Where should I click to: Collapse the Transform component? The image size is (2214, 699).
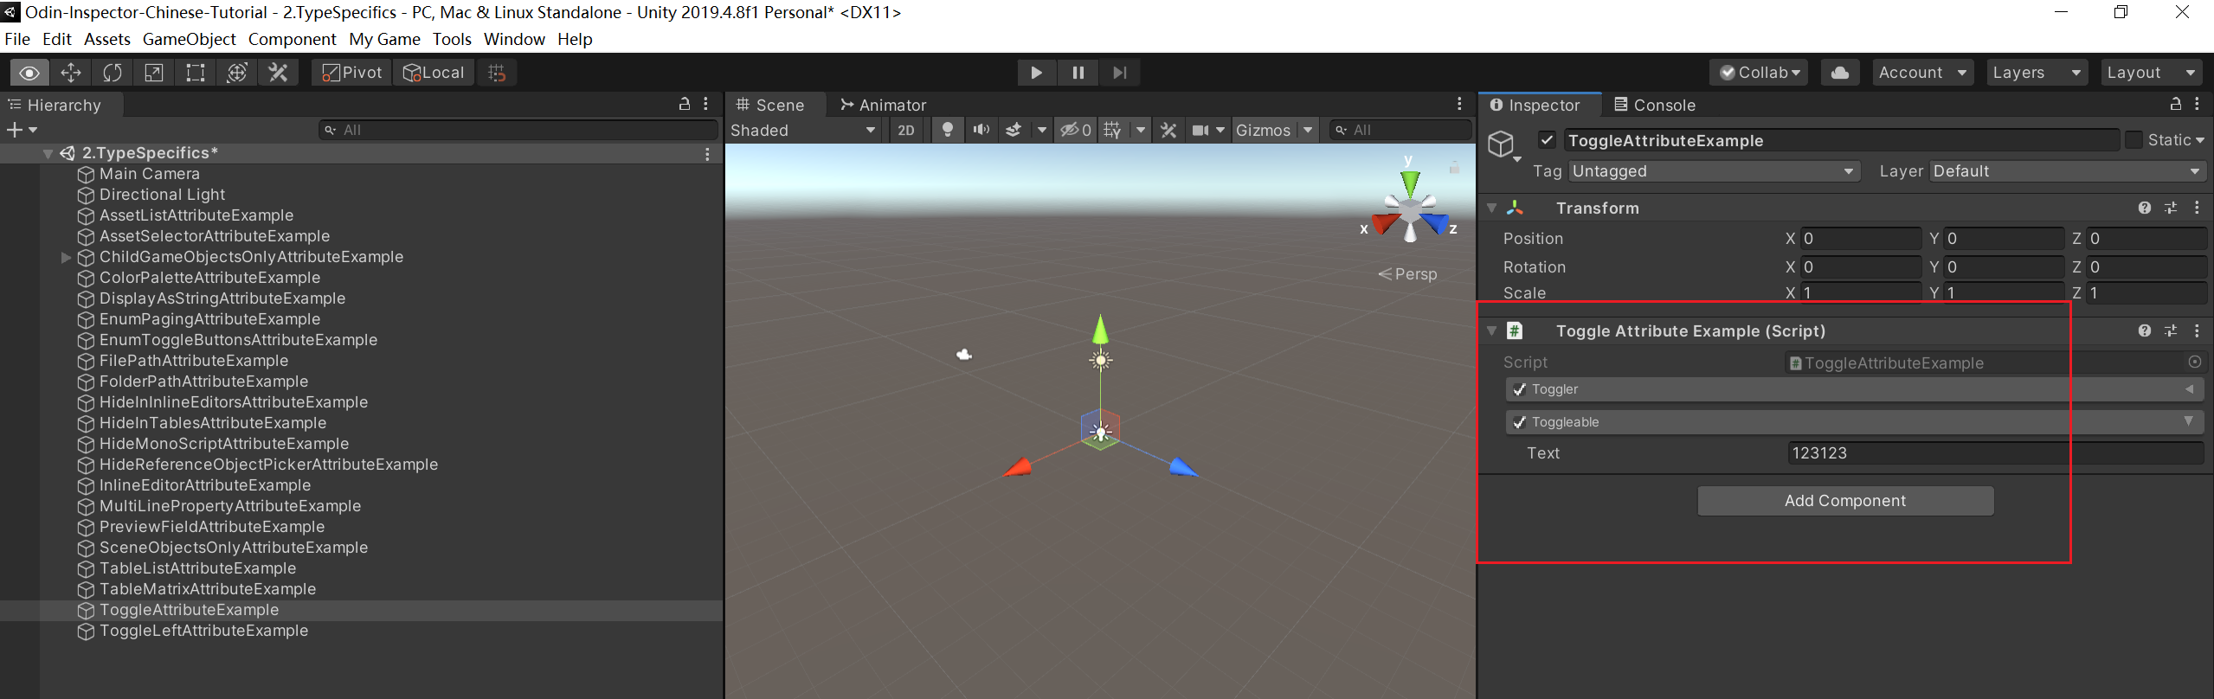click(1491, 208)
